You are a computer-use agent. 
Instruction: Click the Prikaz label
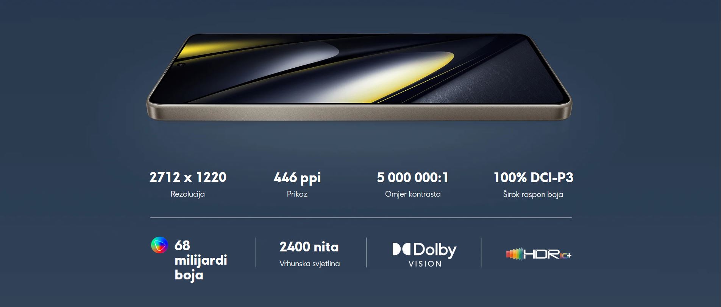(297, 194)
